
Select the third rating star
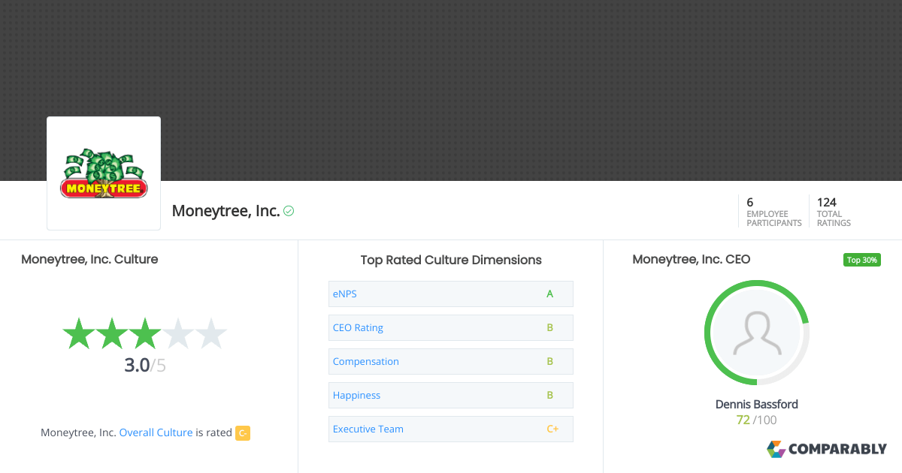pyautogui.click(x=144, y=333)
